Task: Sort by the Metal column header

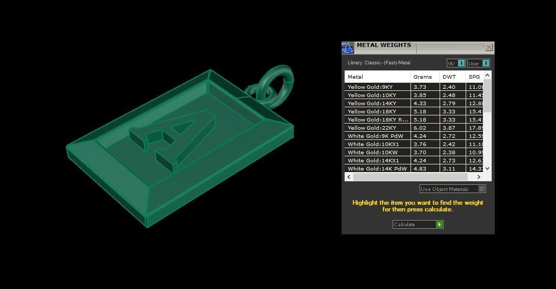Action: tap(377, 77)
